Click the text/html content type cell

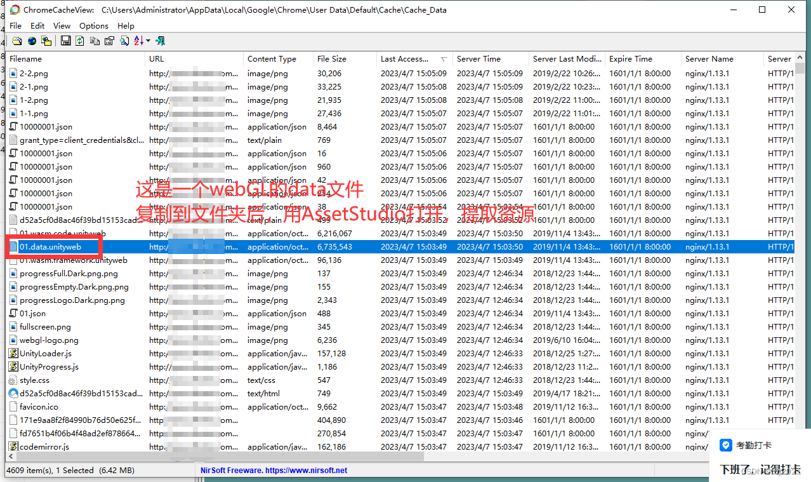pos(263,393)
